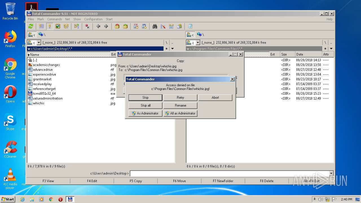Click the Reread source refresh toolbar icon
361x203 pixels.
31,26
